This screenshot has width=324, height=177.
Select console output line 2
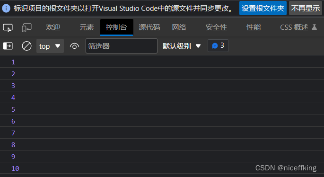162,74
